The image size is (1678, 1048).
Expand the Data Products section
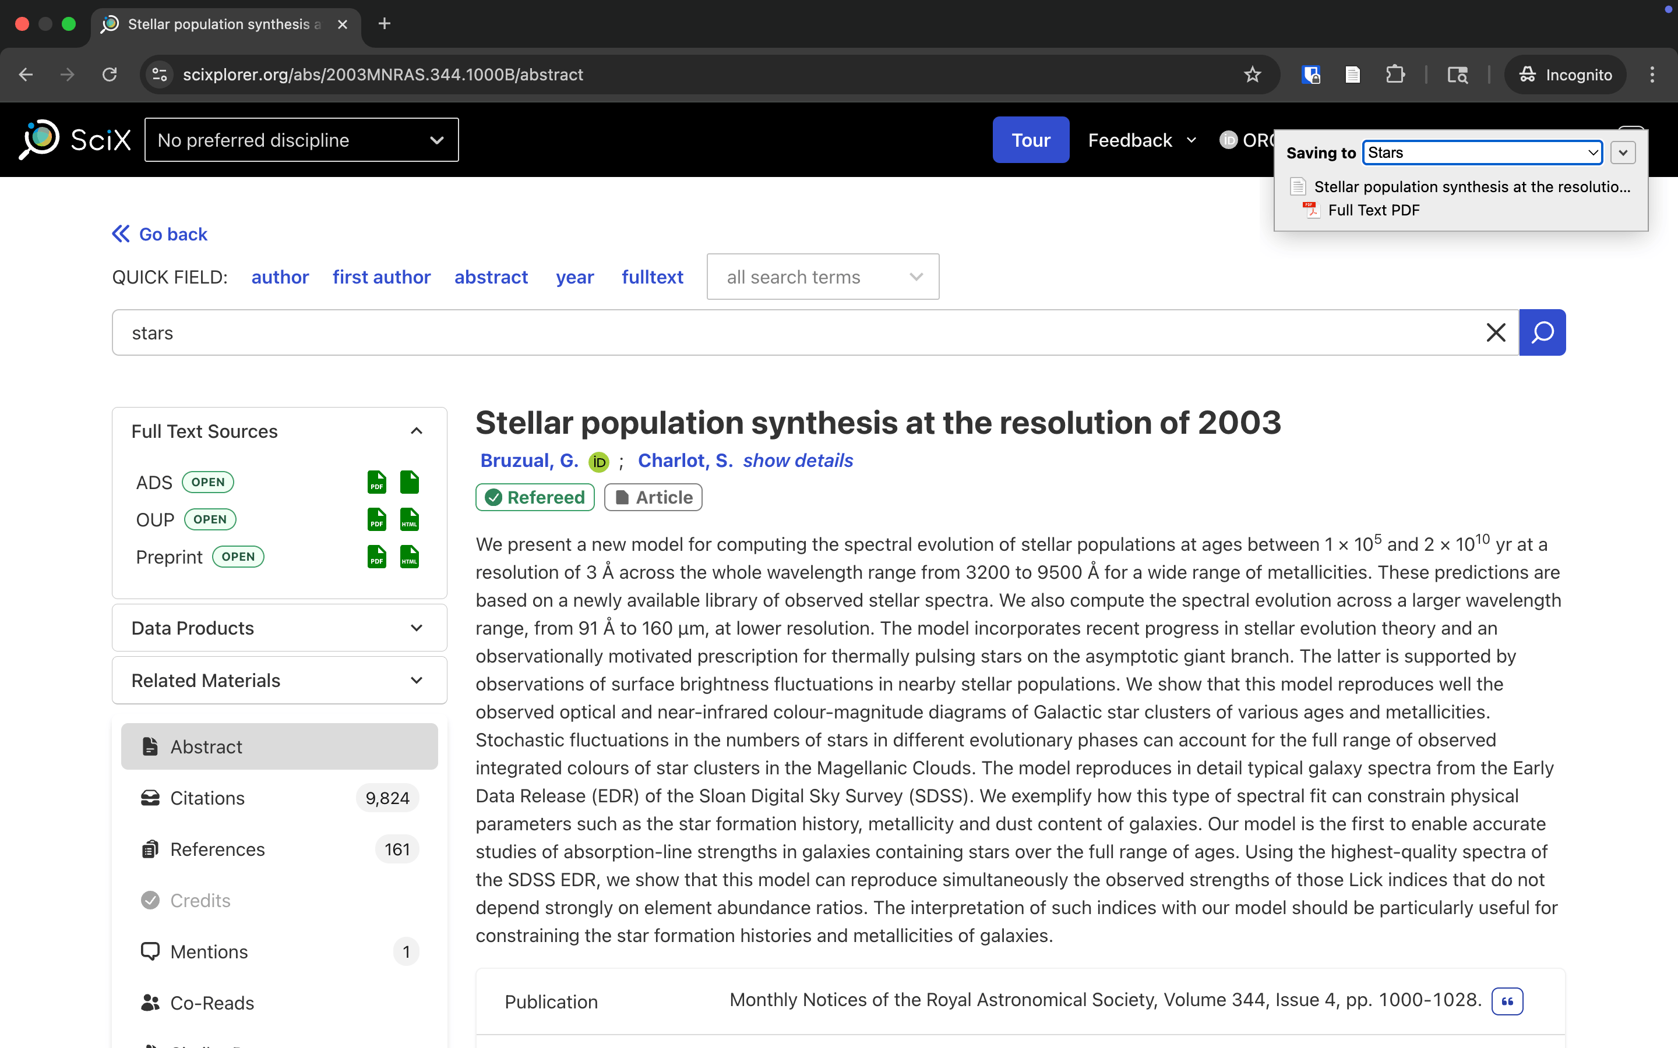[280, 628]
